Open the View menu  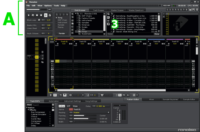pos(40,6)
